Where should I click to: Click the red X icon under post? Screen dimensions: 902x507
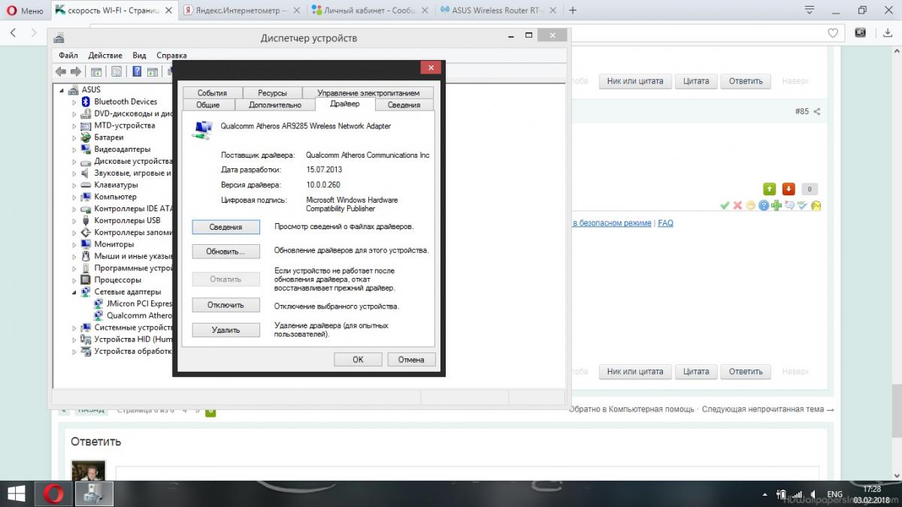coord(737,205)
